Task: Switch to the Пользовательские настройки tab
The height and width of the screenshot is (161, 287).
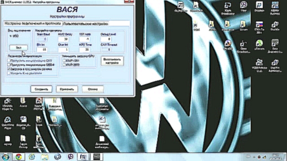Action: point(86,24)
